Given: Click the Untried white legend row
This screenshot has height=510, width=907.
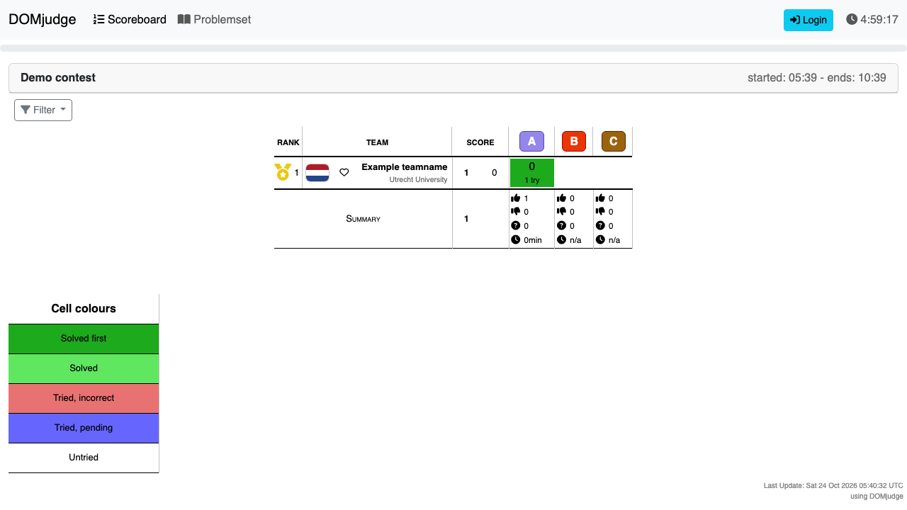Looking at the screenshot, I should coord(84,458).
